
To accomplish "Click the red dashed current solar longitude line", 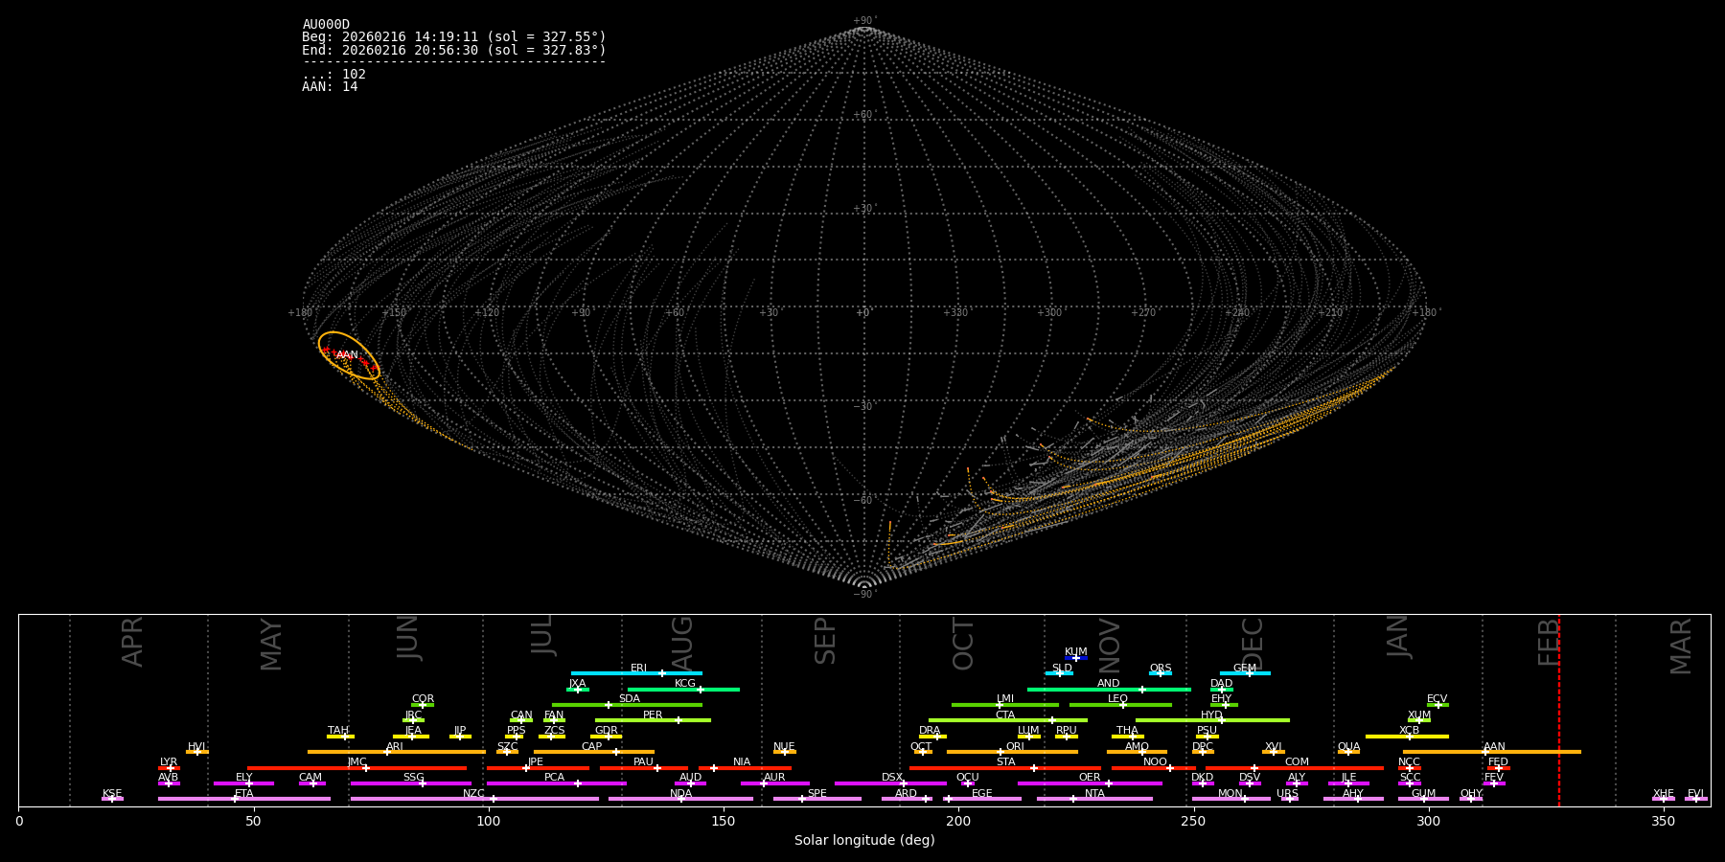I will [1558, 710].
